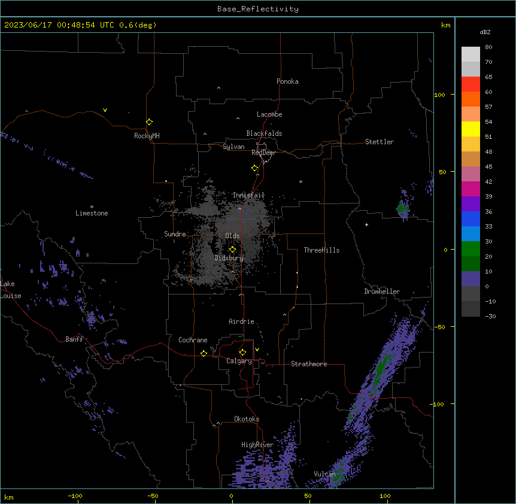Click the asterisk marker northeast of Innisfail
Viewport: 516px width, 504px height.
[301, 181]
